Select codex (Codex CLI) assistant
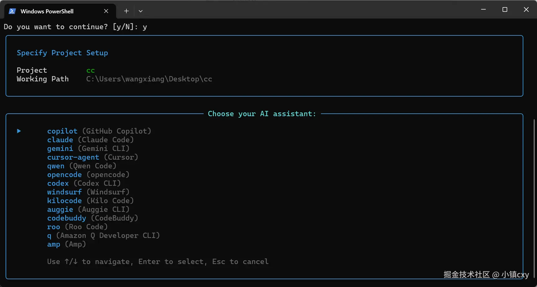Screen dimensions: 537x287 [x=83, y=183]
